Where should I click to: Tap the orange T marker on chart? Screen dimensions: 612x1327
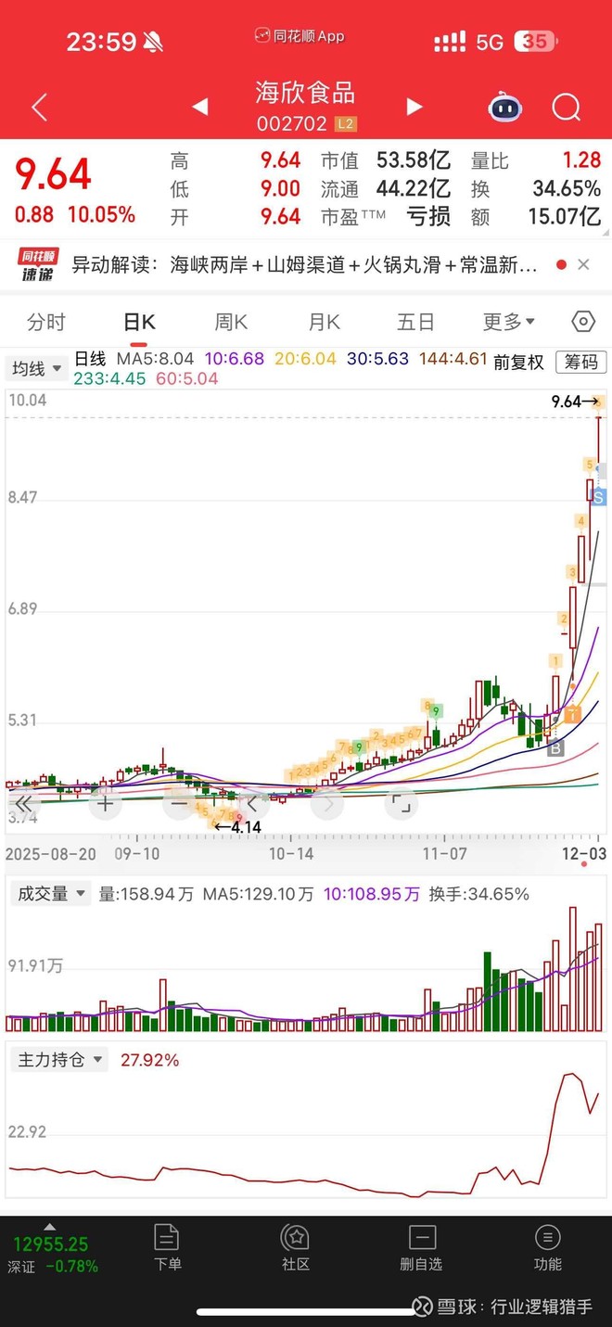pyautogui.click(x=572, y=714)
